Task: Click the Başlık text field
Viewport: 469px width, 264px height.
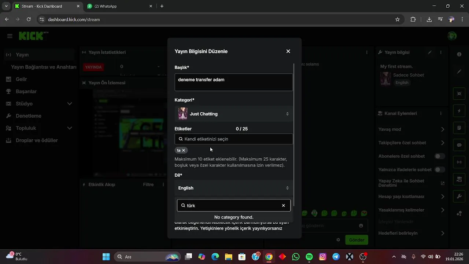Action: point(234,82)
